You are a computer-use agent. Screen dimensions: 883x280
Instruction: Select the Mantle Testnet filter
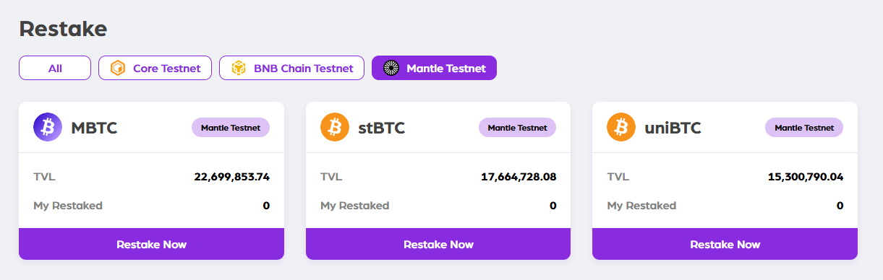(x=434, y=68)
